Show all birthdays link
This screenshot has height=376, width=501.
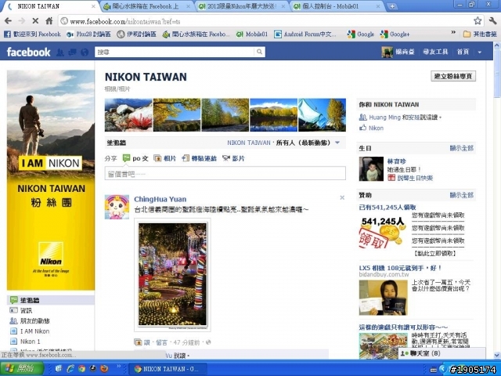pyautogui.click(x=461, y=148)
